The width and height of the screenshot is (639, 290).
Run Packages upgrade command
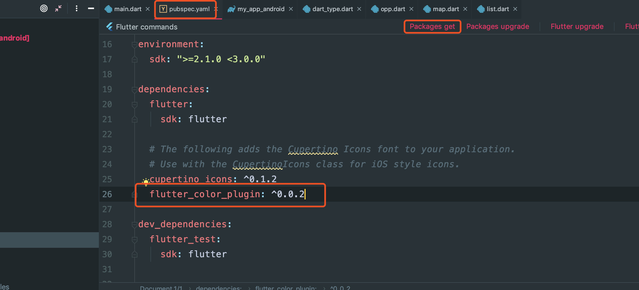pyautogui.click(x=498, y=26)
